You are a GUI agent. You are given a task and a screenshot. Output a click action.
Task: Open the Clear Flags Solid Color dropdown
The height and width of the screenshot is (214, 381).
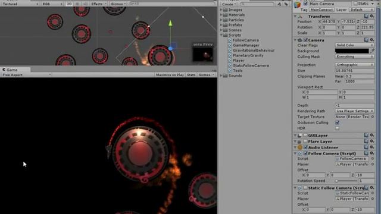click(x=355, y=45)
